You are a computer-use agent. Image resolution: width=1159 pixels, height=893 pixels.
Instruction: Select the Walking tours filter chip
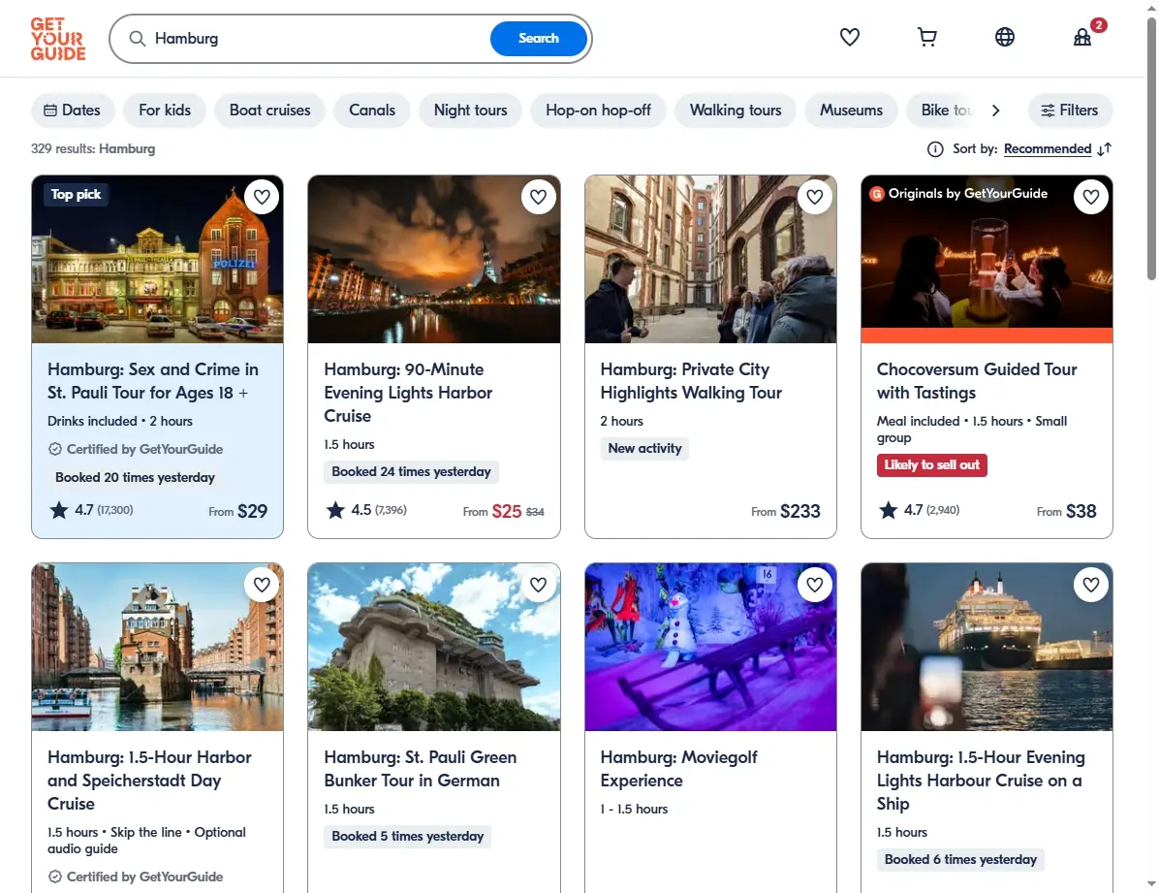pos(736,111)
